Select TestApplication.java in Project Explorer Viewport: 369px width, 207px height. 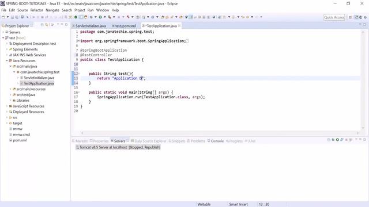(39, 83)
